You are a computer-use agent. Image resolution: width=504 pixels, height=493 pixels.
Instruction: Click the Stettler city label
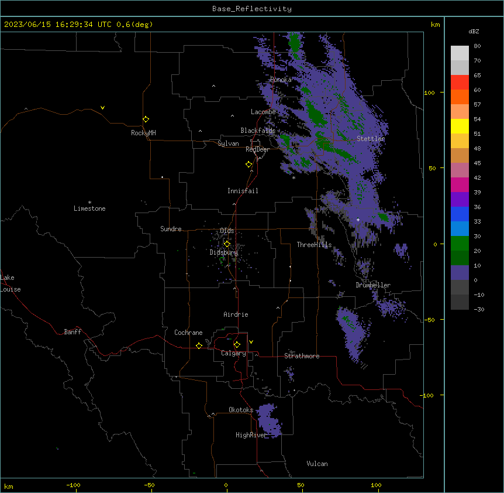coord(371,139)
